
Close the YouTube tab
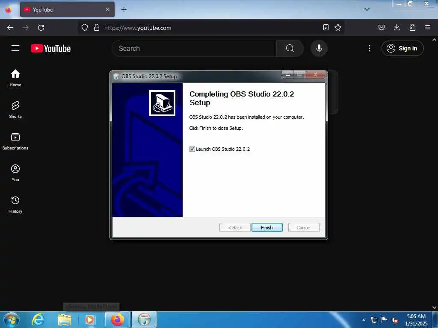[108, 9]
